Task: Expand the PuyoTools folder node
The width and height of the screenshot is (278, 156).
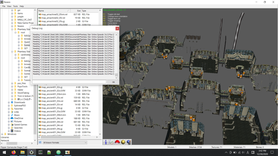Action: click(12, 86)
